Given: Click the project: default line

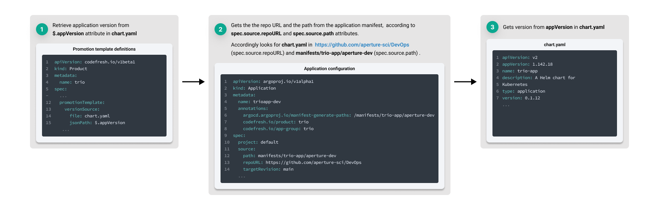Looking at the screenshot, I should [x=258, y=142].
